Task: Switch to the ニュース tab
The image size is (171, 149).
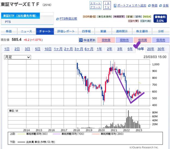Action: [26, 31]
